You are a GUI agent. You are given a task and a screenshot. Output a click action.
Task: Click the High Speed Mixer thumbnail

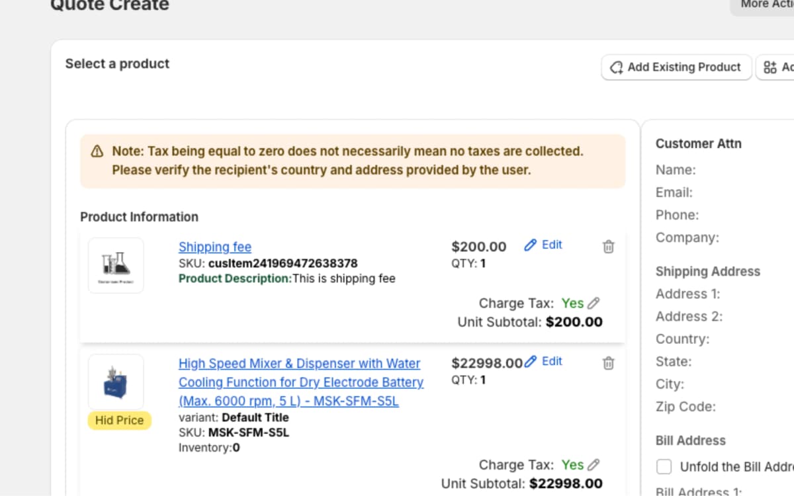(x=116, y=382)
